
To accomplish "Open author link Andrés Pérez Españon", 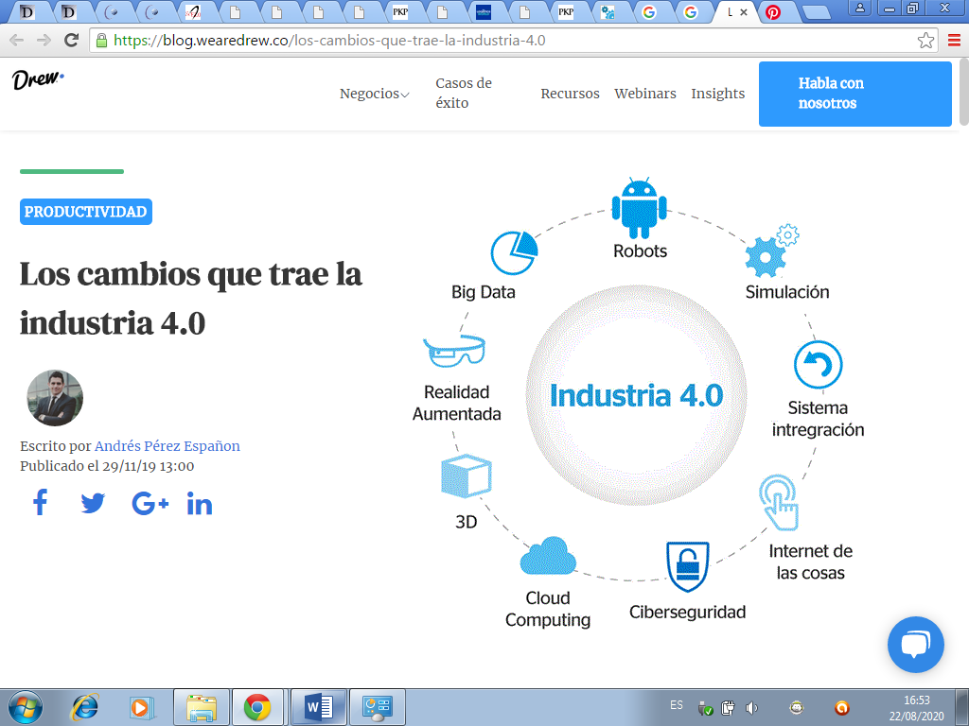I will pyautogui.click(x=167, y=446).
